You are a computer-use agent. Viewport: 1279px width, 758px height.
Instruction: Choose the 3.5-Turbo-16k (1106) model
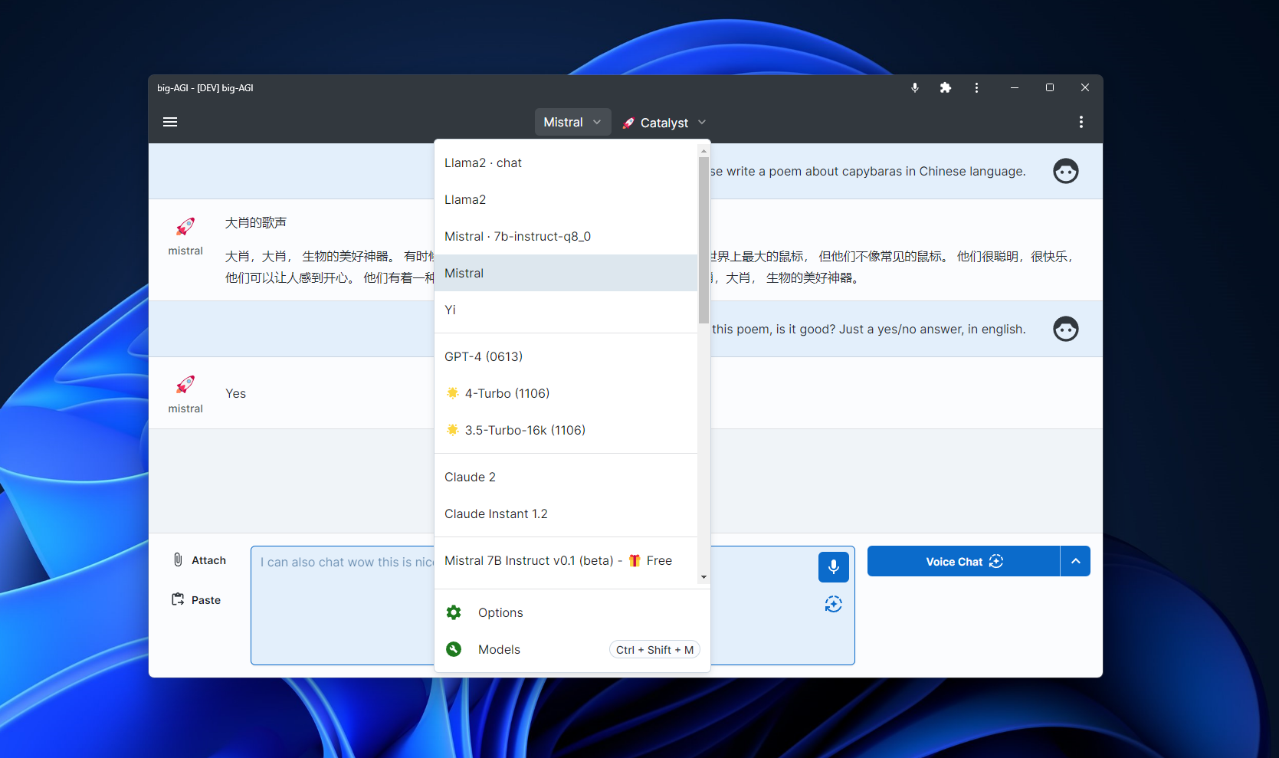click(x=566, y=430)
